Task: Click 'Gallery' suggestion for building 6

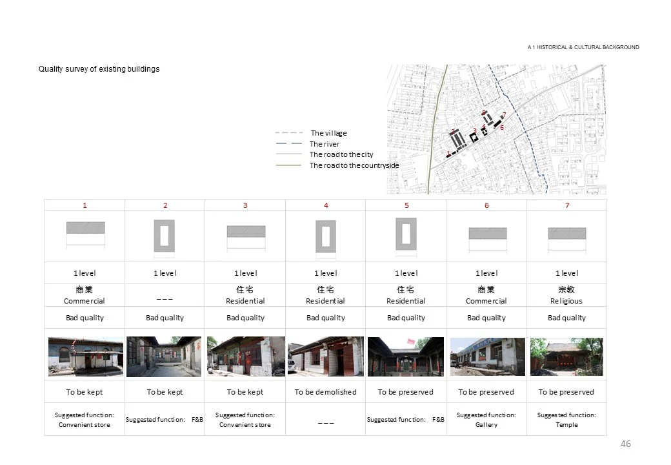Action: click(486, 425)
